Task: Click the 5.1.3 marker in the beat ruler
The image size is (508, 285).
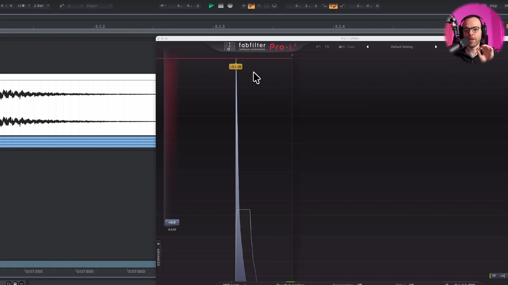Action: pos(220,27)
